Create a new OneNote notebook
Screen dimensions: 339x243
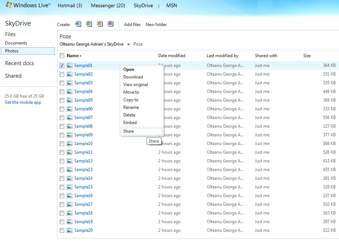(110, 24)
